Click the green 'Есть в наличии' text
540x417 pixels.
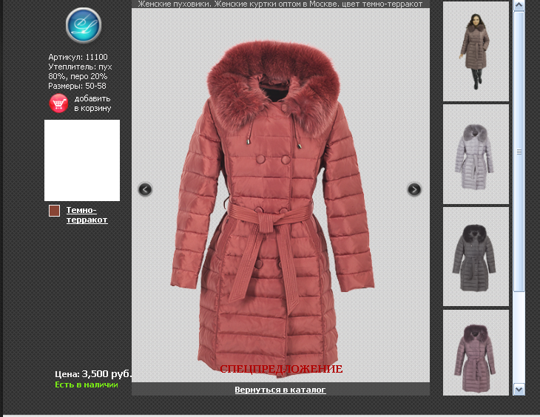[87, 384]
